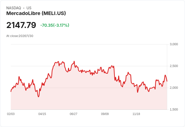
Task: Click the 04/15 x-axis date label
Action: coord(42,114)
